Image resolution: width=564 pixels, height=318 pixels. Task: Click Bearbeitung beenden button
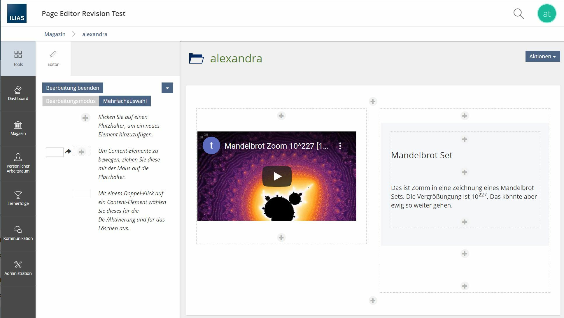click(73, 88)
